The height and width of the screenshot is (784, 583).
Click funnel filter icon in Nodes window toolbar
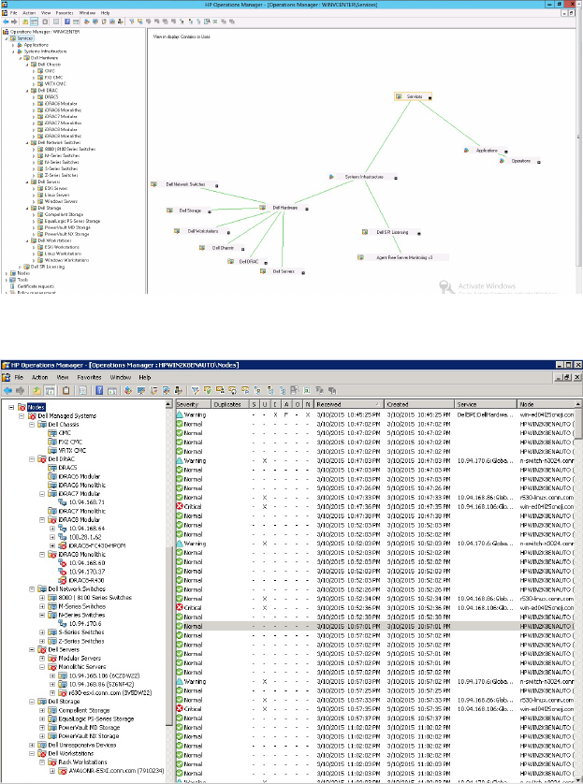tap(196, 390)
